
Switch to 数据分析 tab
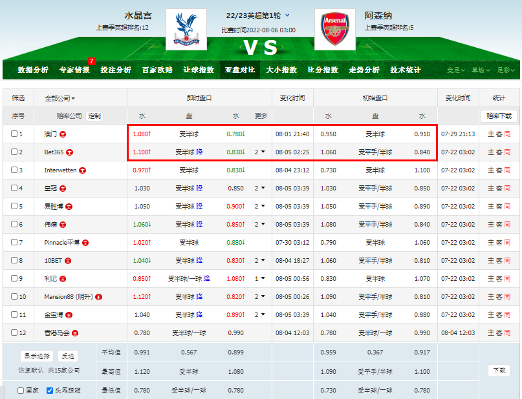click(33, 70)
